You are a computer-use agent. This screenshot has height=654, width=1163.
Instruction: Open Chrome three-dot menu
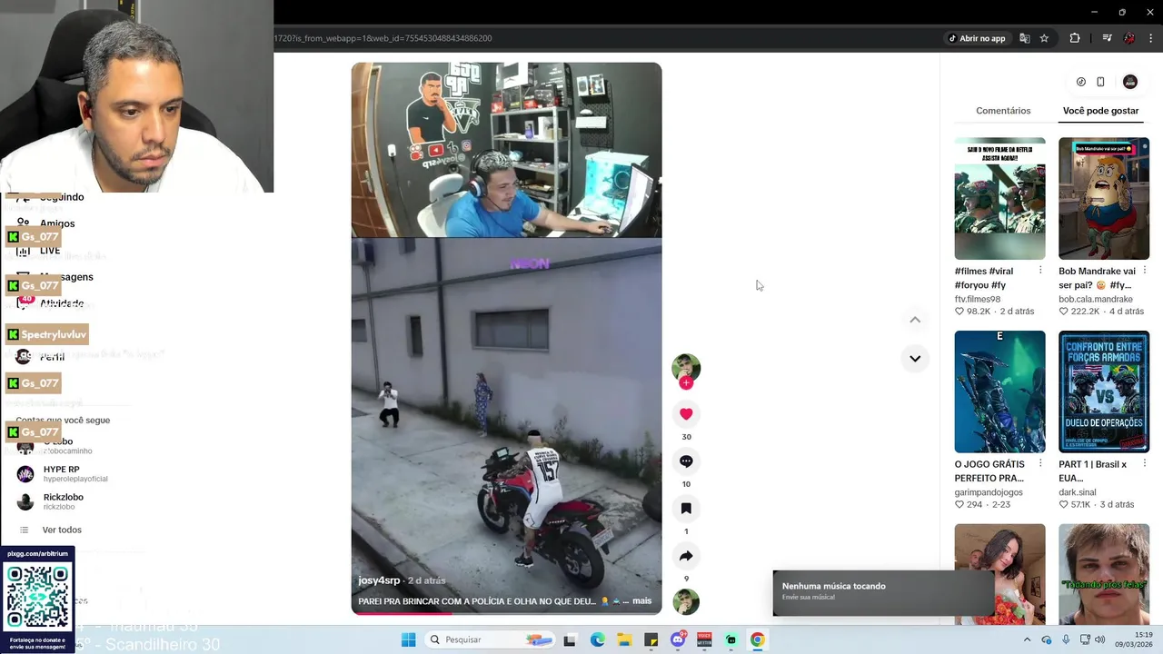1151,38
